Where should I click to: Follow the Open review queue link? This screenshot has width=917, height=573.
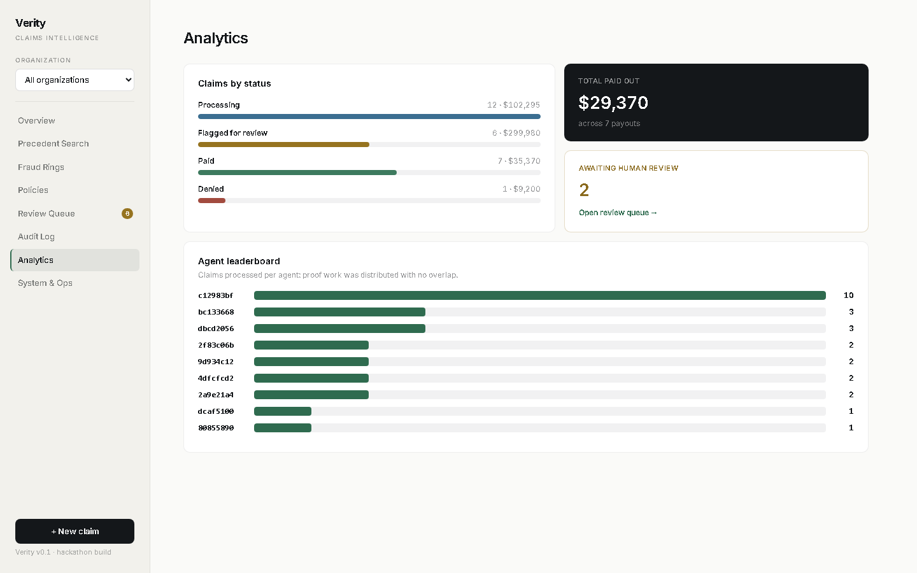click(618, 213)
